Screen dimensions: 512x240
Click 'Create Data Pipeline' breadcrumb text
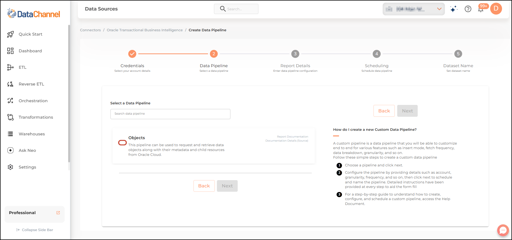coord(207,30)
